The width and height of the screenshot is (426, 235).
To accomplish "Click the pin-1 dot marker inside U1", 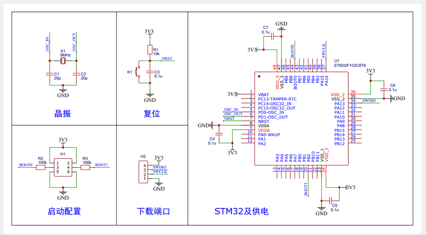I will tap(259, 76).
